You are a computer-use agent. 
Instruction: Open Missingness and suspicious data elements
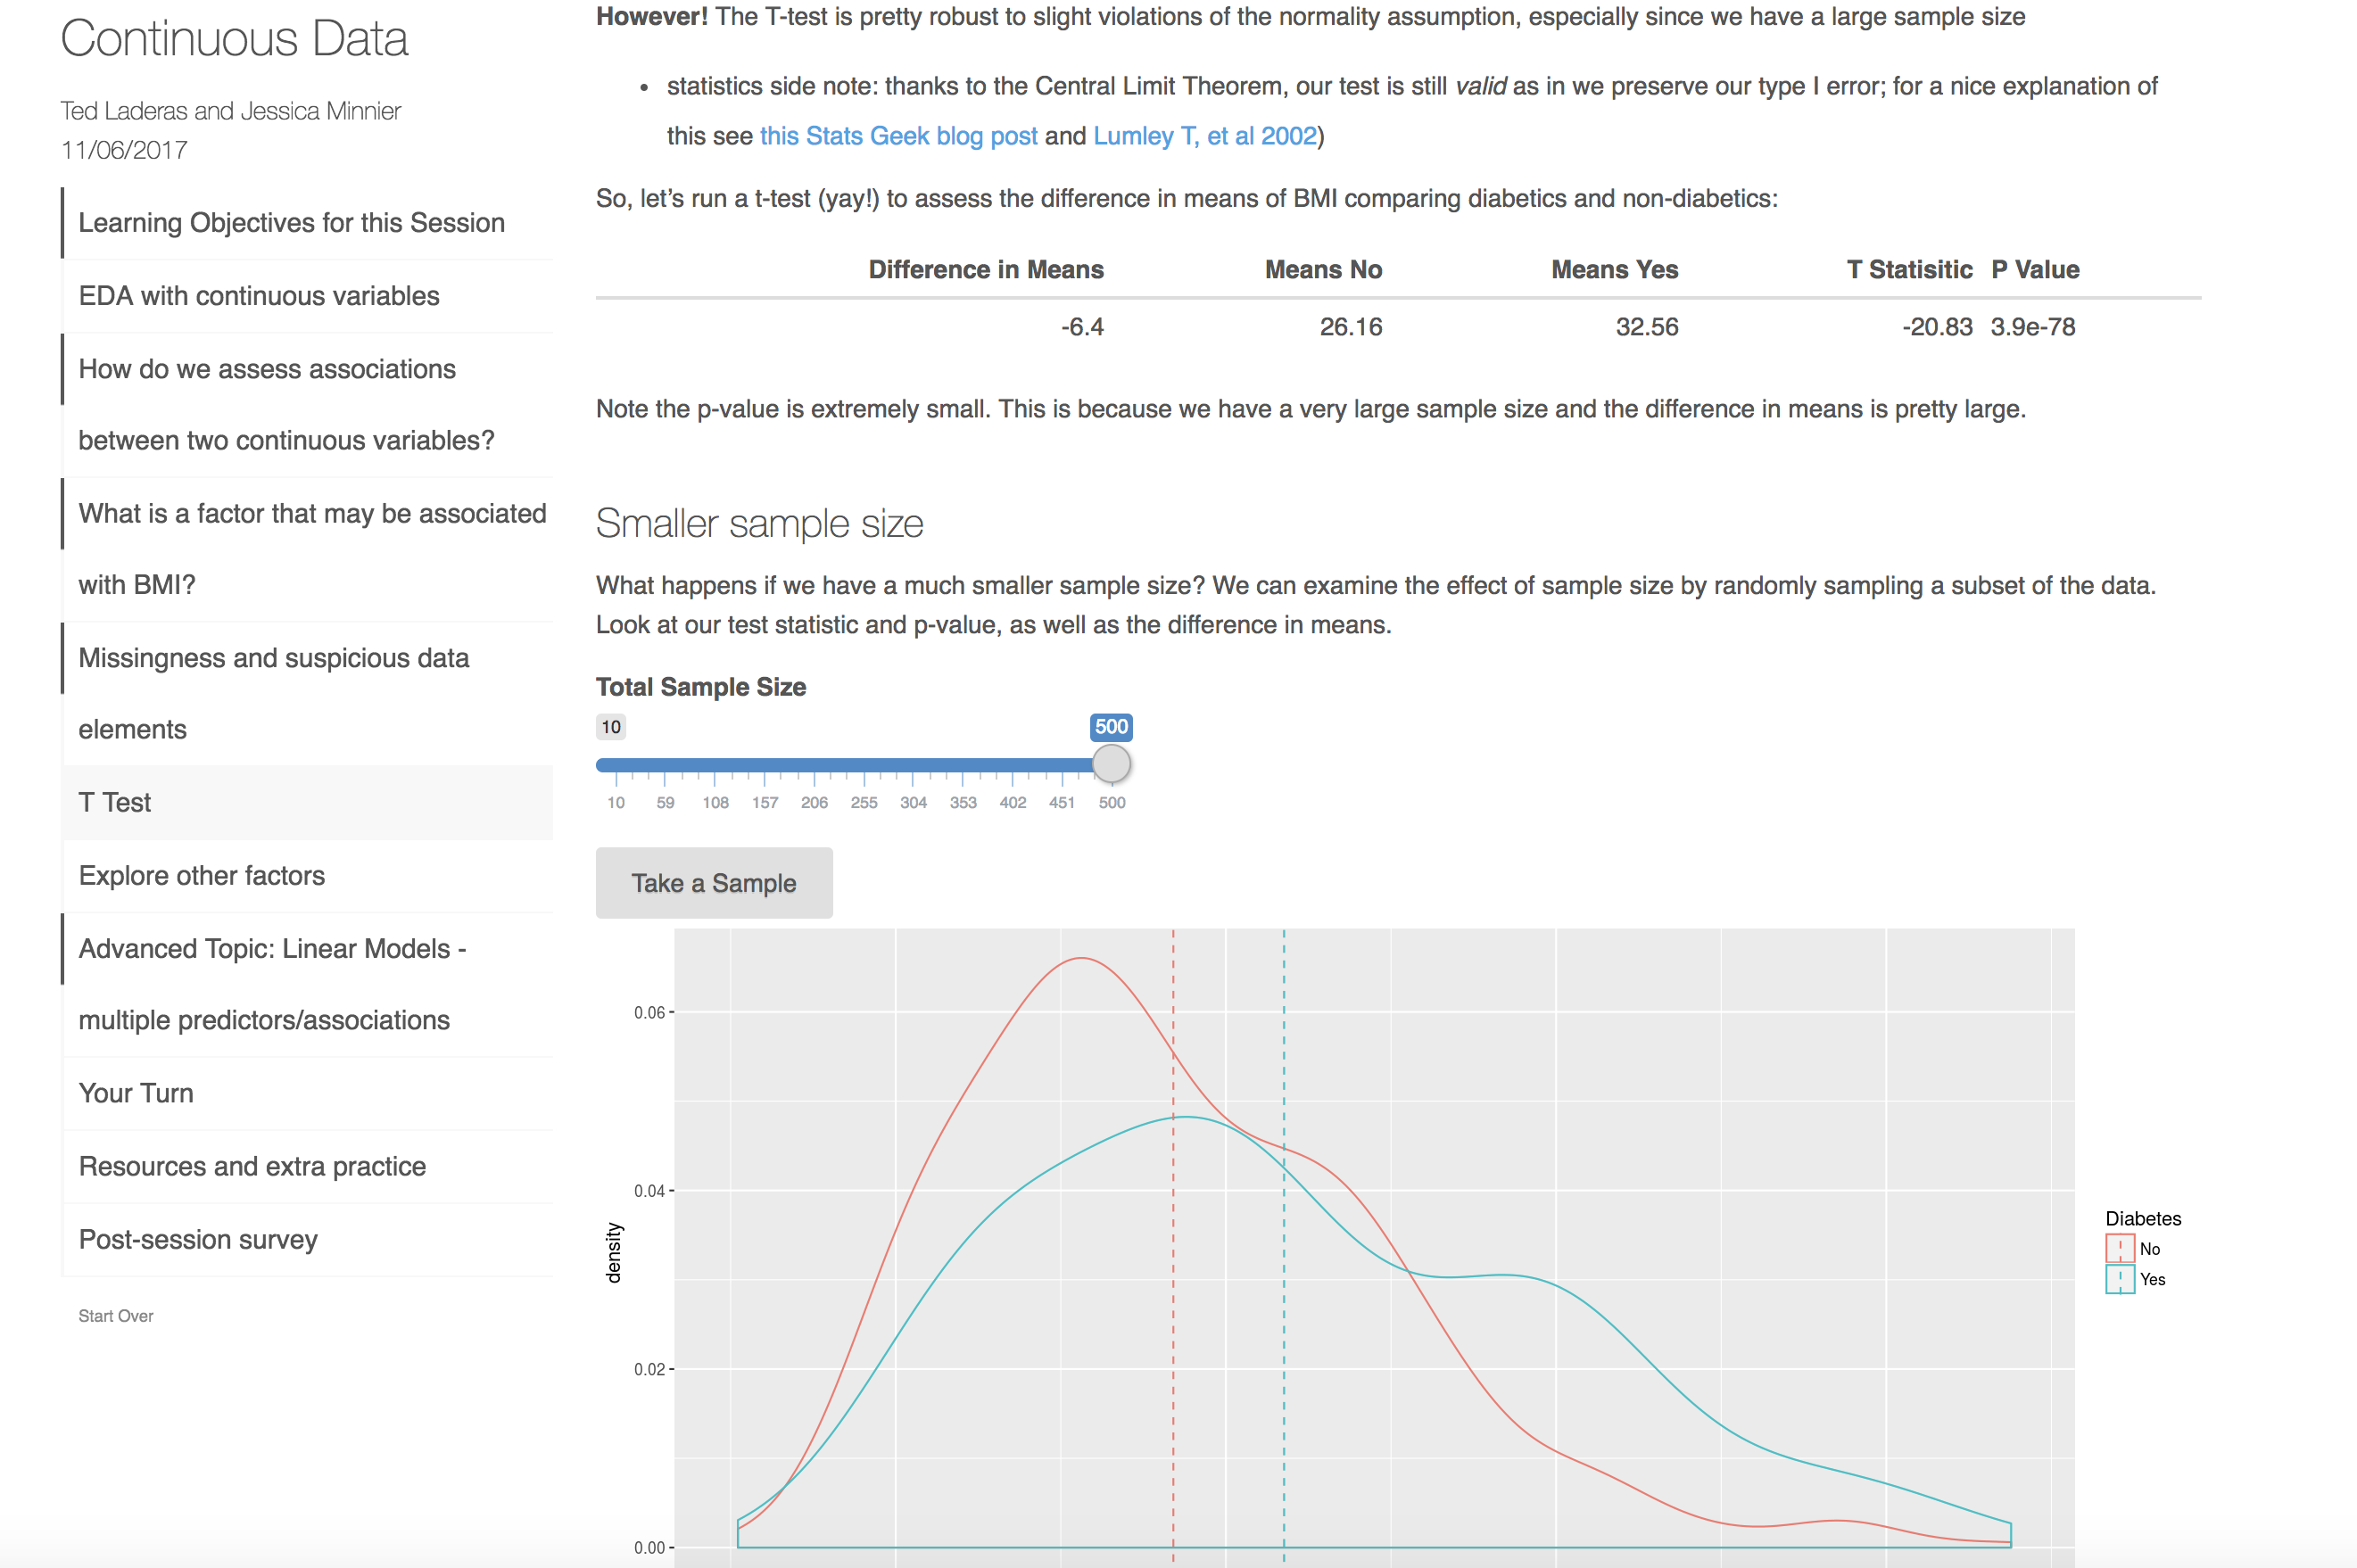point(308,694)
